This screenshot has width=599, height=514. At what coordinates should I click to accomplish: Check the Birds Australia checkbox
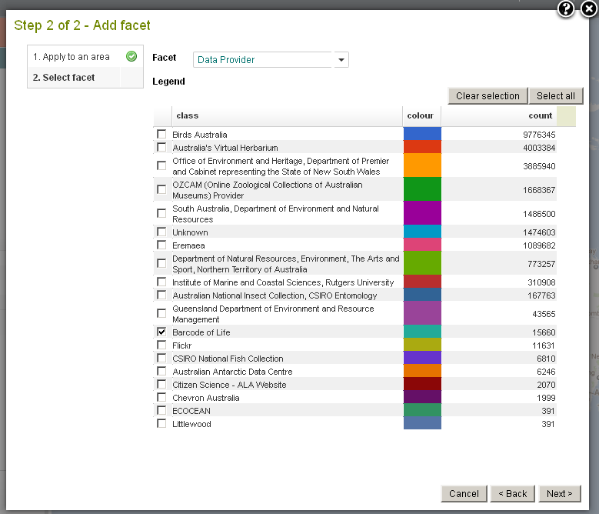point(161,134)
